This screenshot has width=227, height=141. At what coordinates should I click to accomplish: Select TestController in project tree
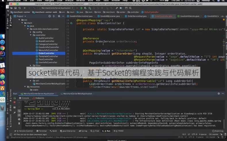44,59
